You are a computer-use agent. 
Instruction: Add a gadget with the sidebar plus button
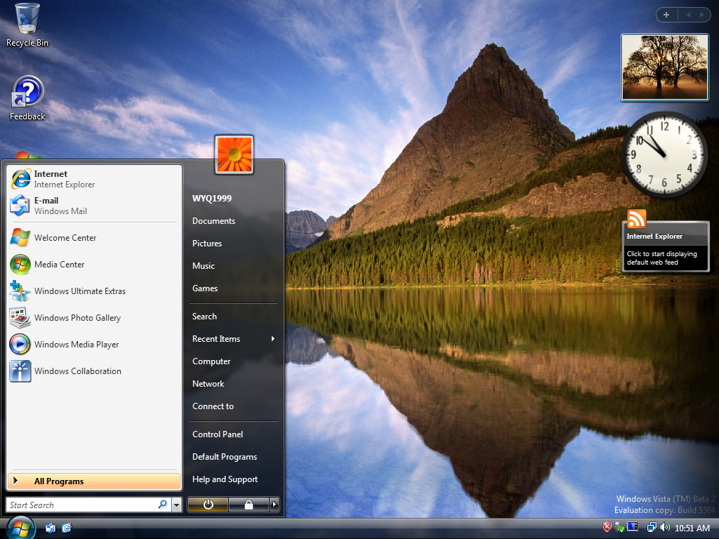tap(666, 15)
